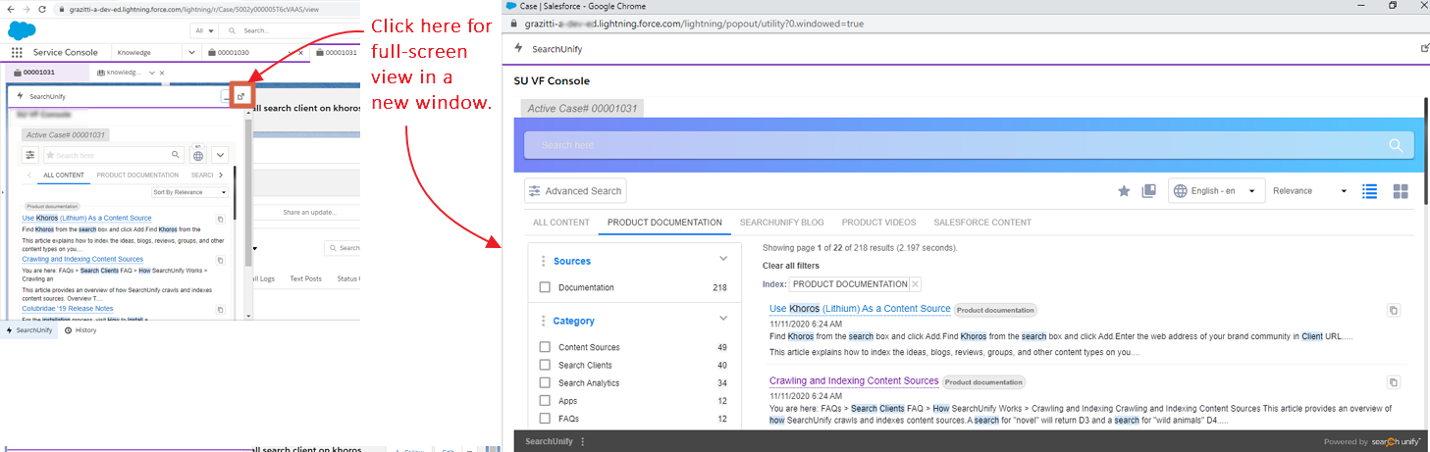Switch to list view layout
The height and width of the screenshot is (452, 1430).
click(1369, 191)
